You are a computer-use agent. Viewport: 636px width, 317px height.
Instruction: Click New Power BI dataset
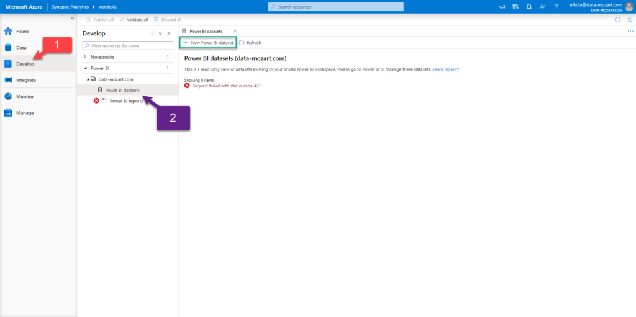(x=208, y=42)
